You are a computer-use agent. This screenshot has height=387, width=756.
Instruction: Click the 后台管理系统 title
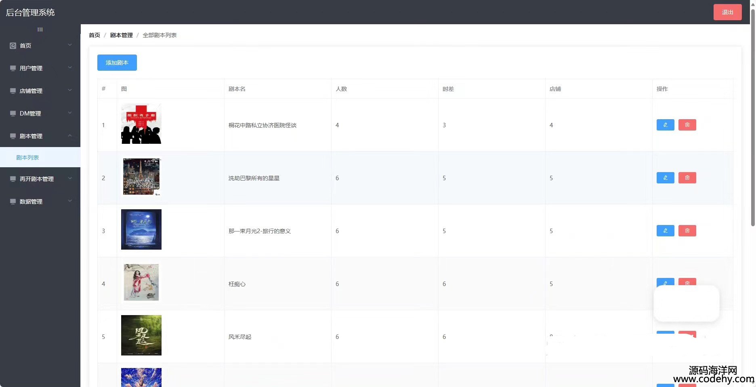point(30,13)
